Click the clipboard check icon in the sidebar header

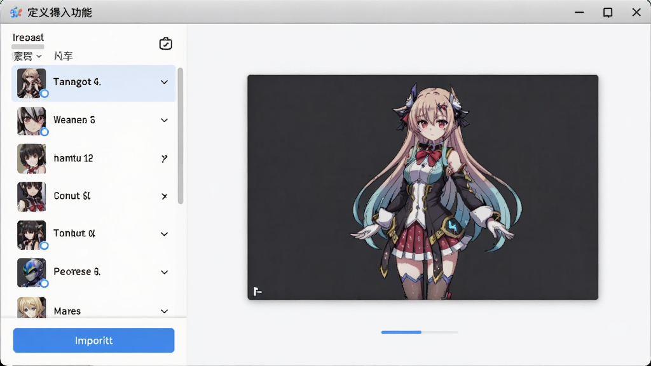pos(166,44)
